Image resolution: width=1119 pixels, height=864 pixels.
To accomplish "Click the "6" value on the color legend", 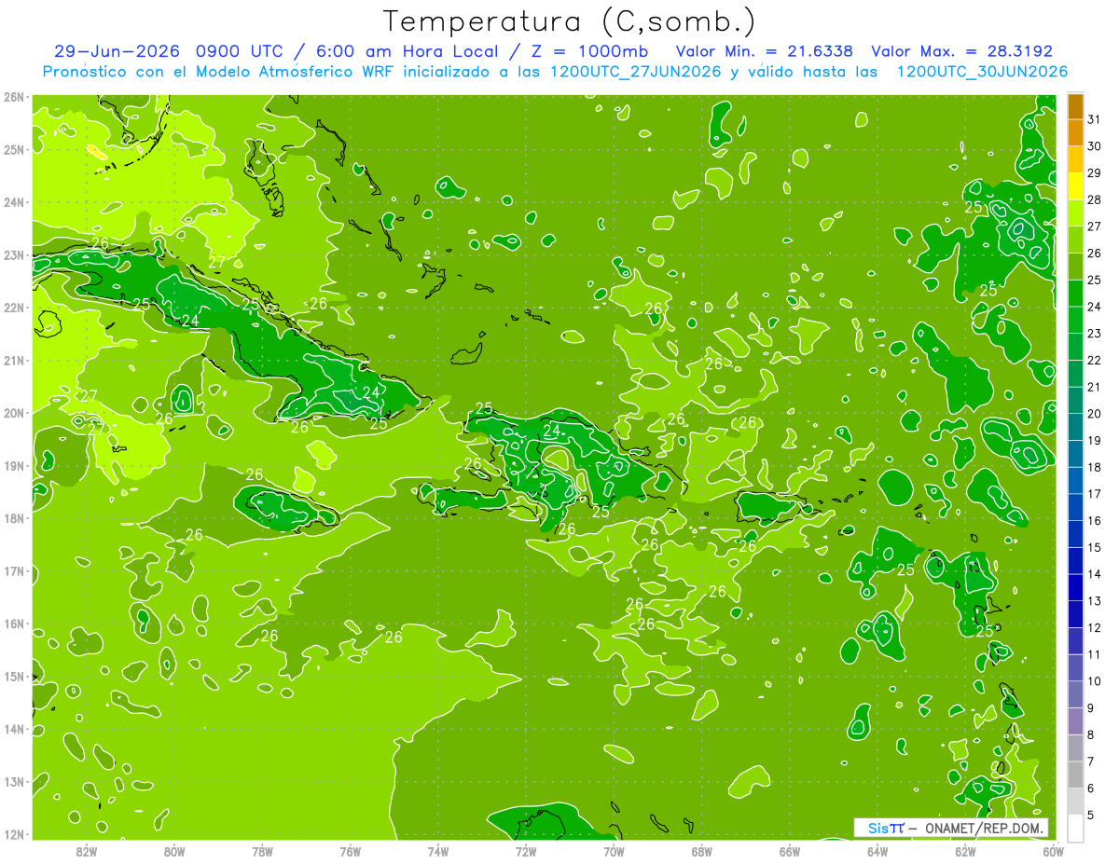I will click(x=1091, y=789).
